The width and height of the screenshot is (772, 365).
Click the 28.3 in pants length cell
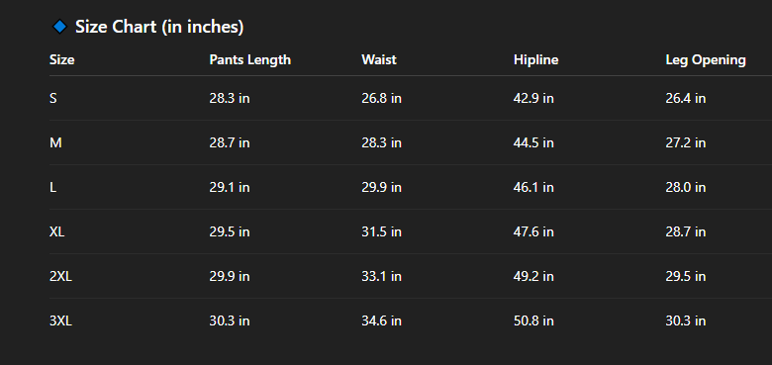point(230,98)
